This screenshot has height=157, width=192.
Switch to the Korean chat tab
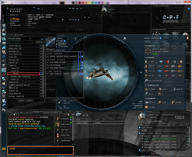pos(47,112)
